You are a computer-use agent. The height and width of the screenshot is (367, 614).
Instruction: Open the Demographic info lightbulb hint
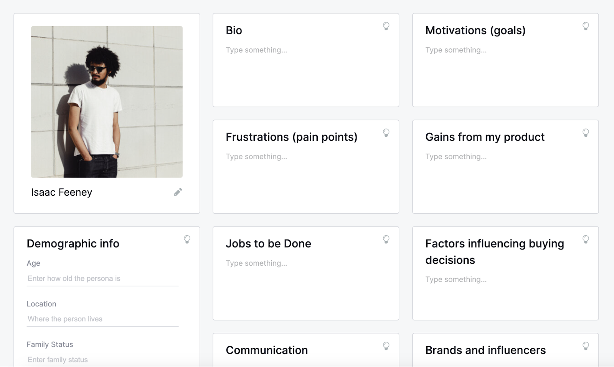(187, 240)
